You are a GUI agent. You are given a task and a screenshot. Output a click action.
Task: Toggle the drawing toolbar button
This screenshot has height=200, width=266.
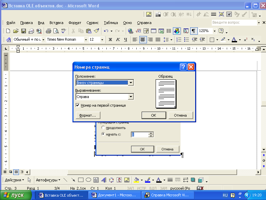click(177, 31)
